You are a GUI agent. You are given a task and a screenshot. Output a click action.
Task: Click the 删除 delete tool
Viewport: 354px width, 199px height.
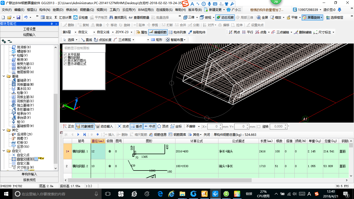click(68, 25)
